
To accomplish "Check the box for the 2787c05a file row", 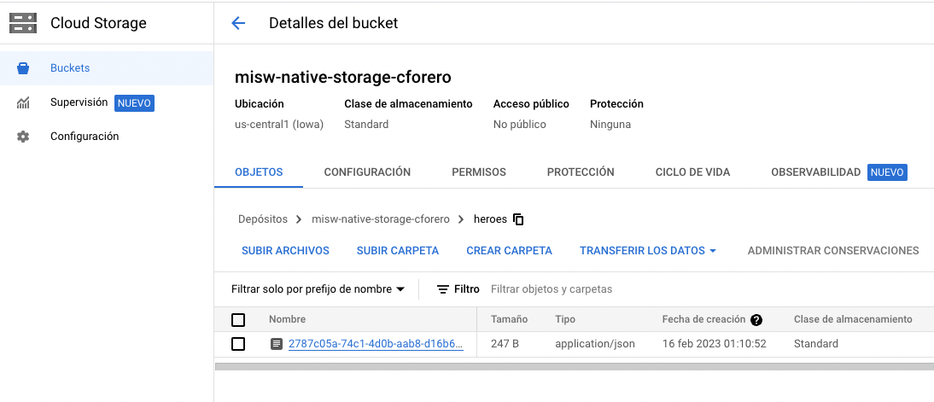I will click(x=238, y=344).
